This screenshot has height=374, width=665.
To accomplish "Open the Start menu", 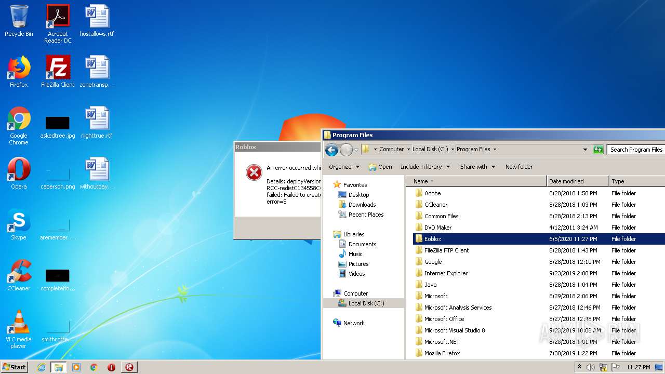I will (x=15, y=367).
